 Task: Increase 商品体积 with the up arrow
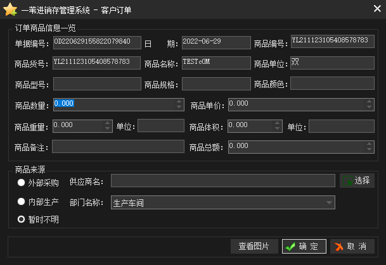coord(277,123)
